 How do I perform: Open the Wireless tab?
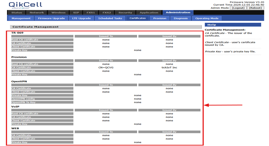(x=58, y=12)
